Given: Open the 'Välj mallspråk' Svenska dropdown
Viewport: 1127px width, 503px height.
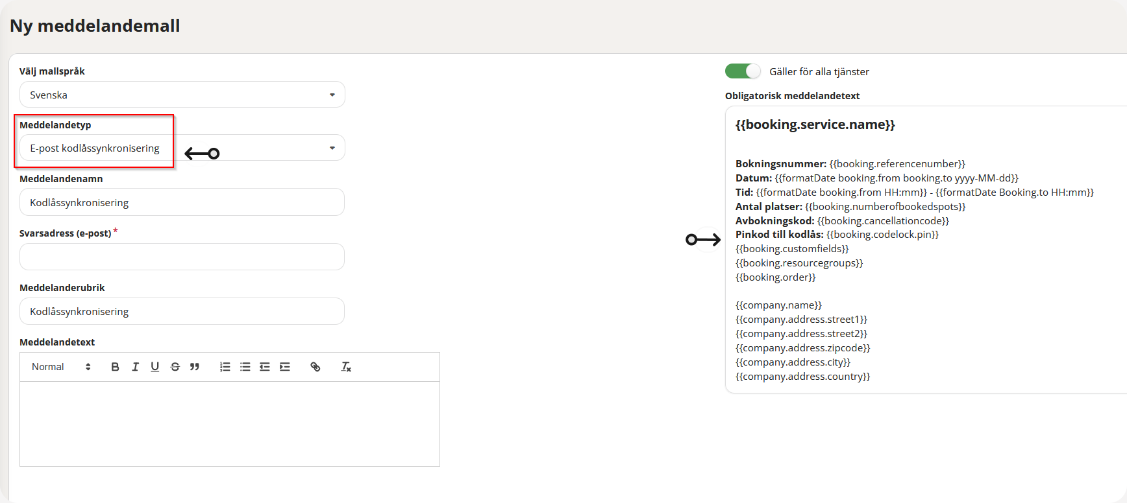Looking at the screenshot, I should 182,95.
